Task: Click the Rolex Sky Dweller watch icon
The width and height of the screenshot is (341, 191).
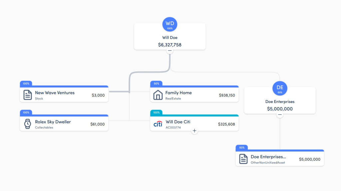Action: [x=28, y=124]
